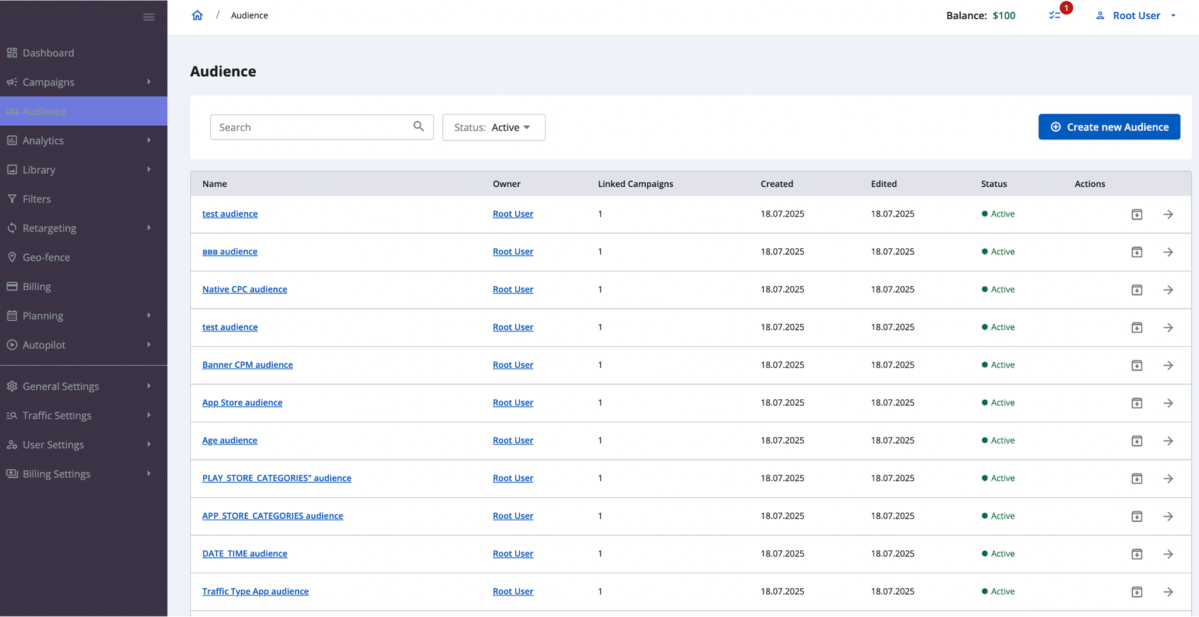Expand the Planning sidebar submenu arrow
The height and width of the screenshot is (617, 1199).
coord(149,315)
